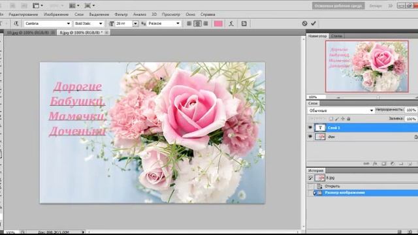The width and height of the screenshot is (418, 235).
Task: Open the Редактирование menu
Action: [x=24, y=14]
